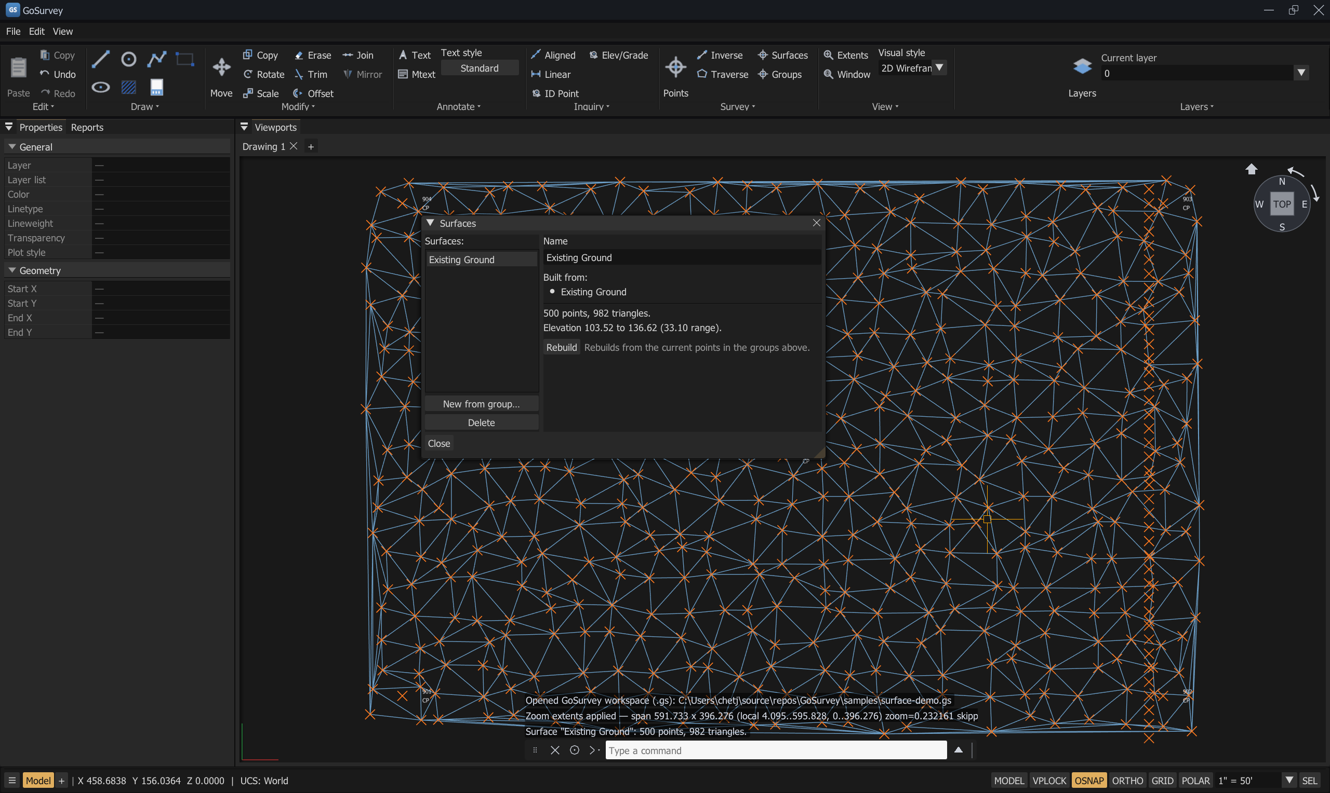Open the View menu
1330x793 pixels.
[x=62, y=32]
